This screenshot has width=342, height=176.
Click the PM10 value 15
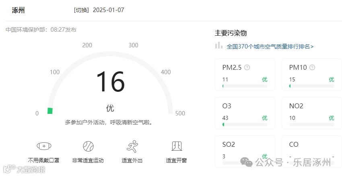[x=292, y=79]
